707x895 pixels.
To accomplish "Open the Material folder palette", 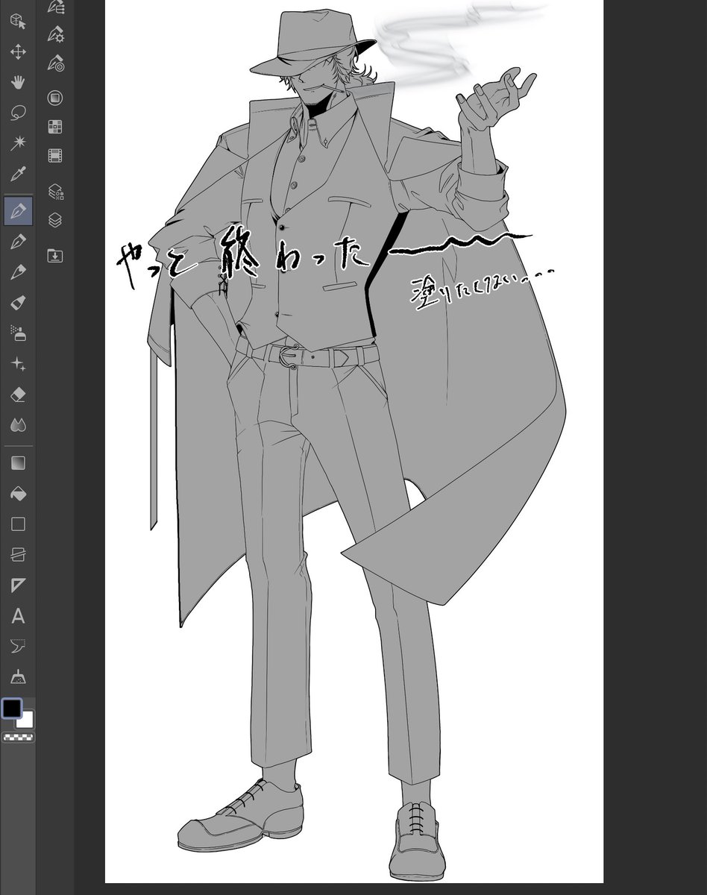I will tap(55, 256).
